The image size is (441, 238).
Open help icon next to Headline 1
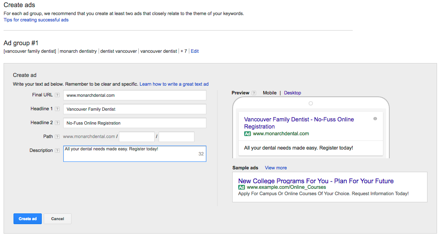[x=57, y=109]
